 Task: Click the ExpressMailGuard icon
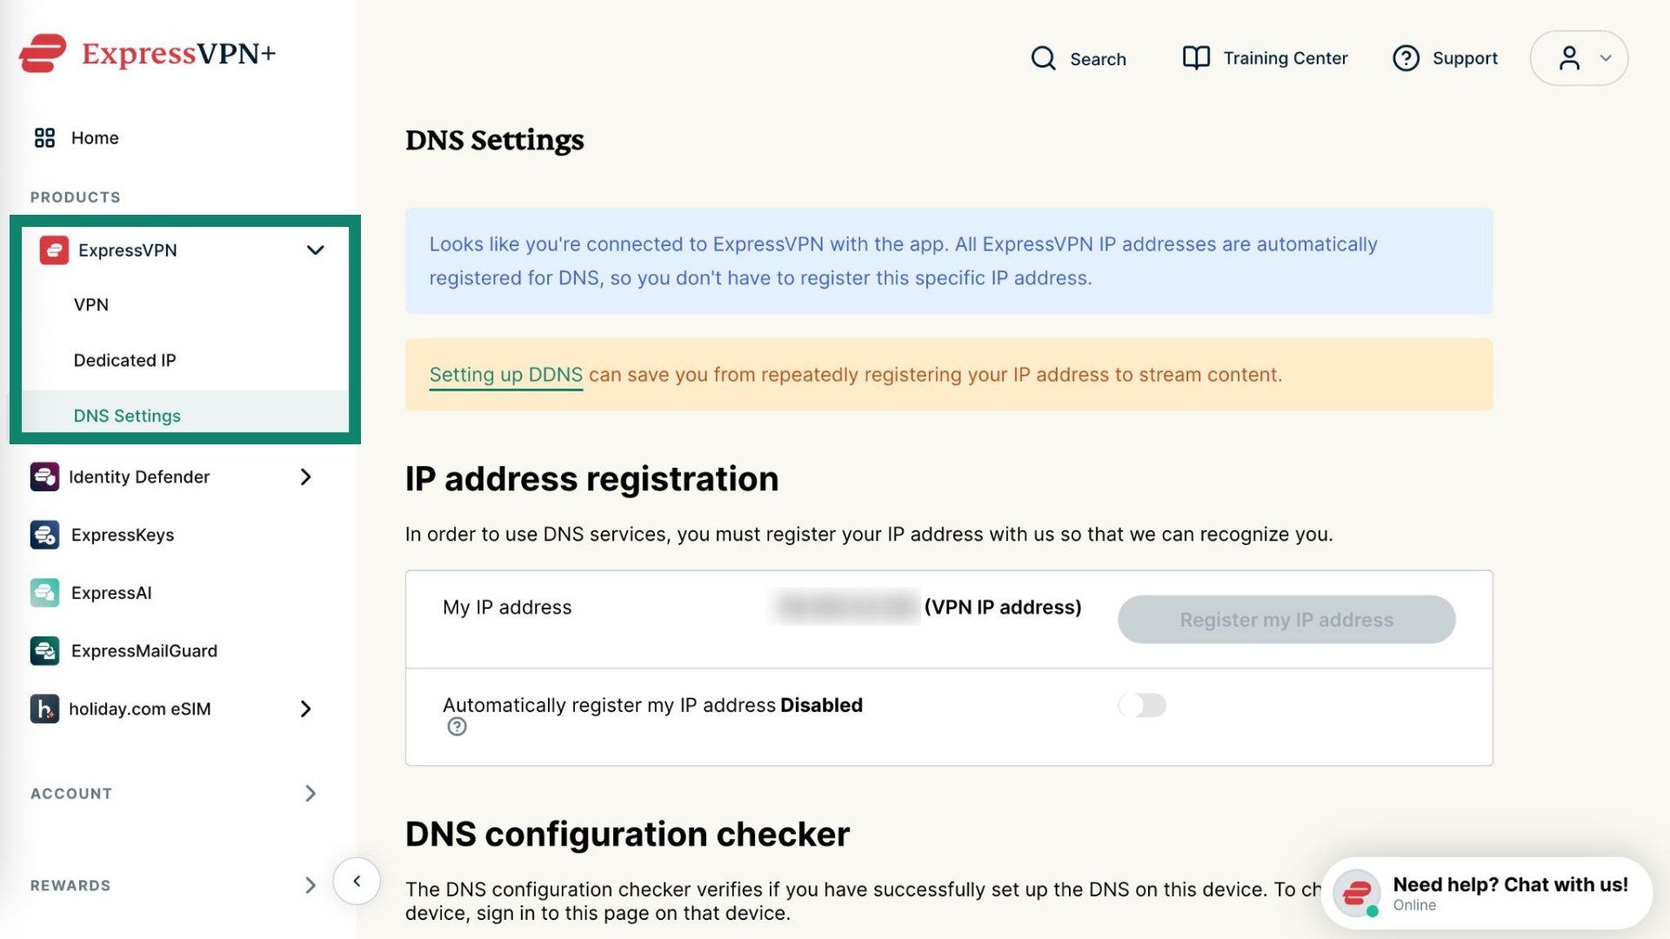click(x=44, y=651)
